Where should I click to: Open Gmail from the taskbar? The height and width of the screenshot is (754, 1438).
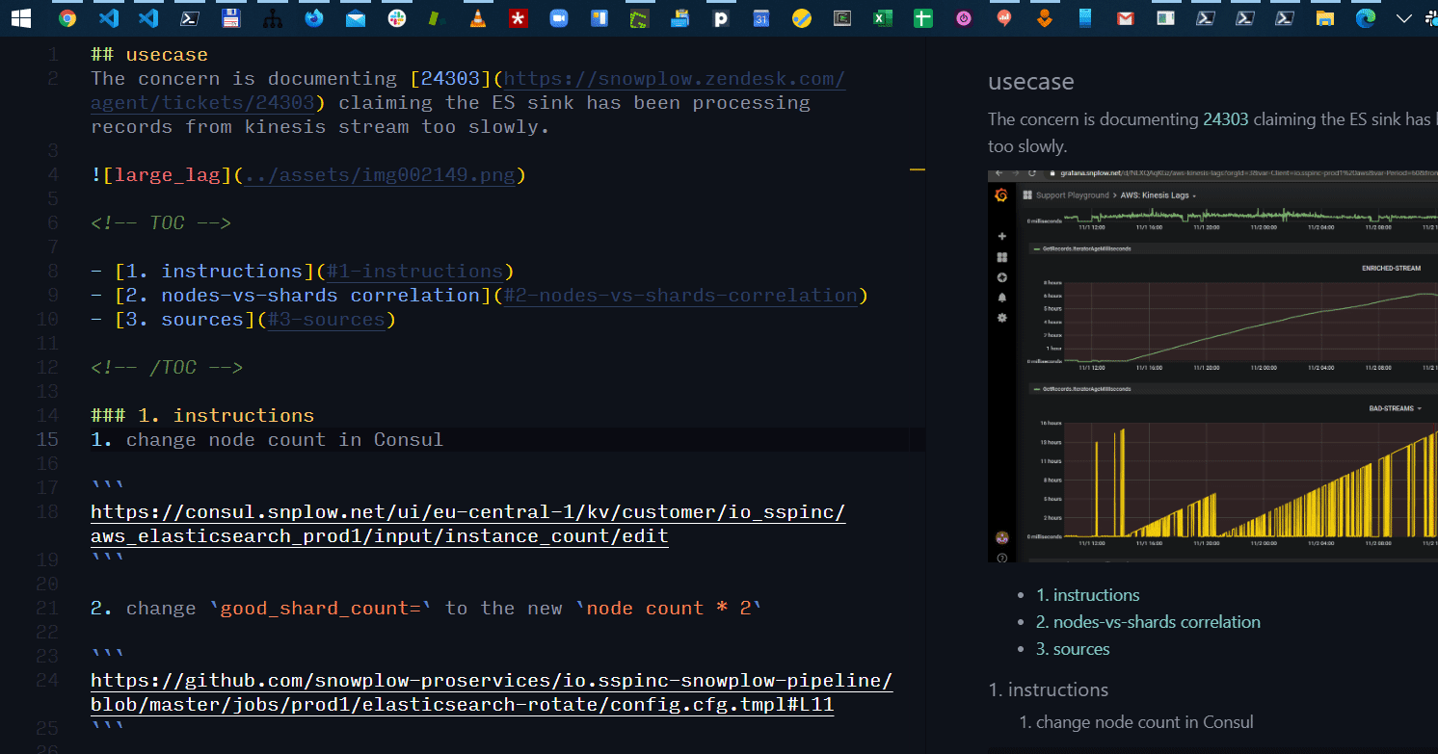pos(1126,17)
